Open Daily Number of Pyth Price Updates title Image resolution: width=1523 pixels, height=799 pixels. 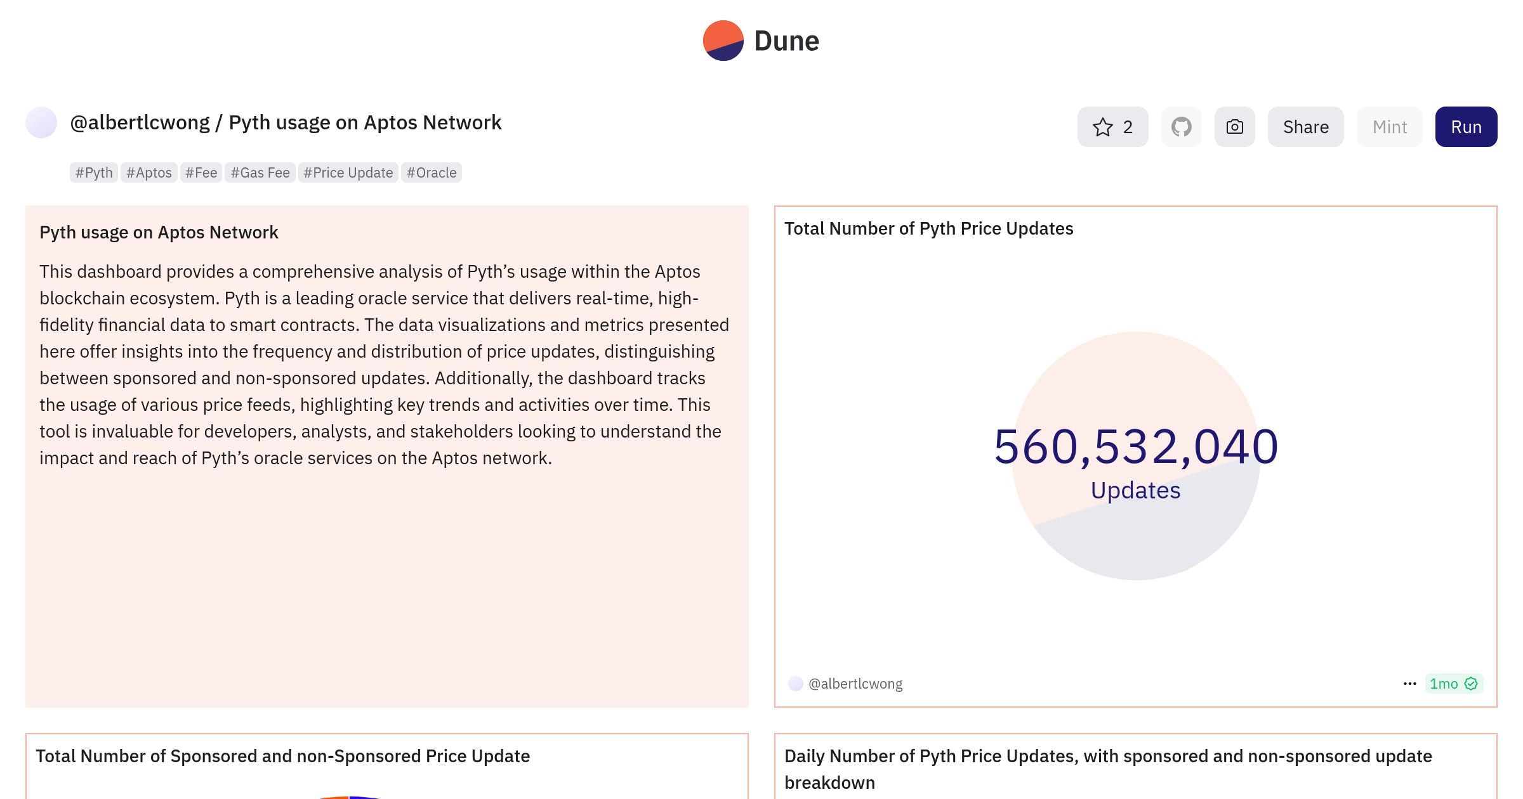[1108, 769]
